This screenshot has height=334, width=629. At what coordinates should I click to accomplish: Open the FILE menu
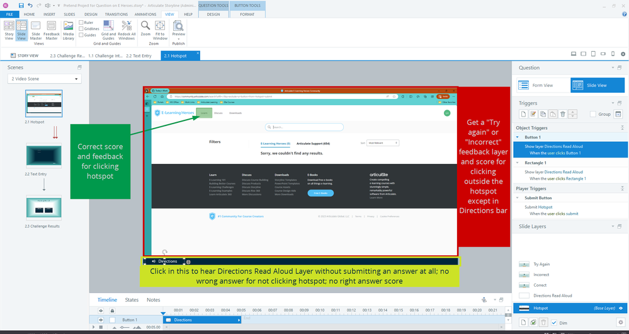tap(9, 14)
